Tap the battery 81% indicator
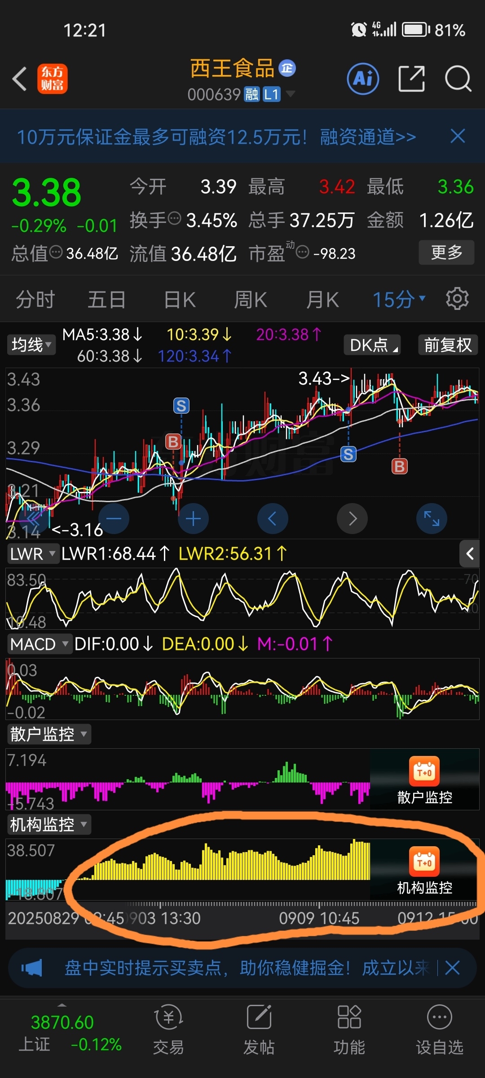The width and height of the screenshot is (485, 1078). [x=433, y=30]
